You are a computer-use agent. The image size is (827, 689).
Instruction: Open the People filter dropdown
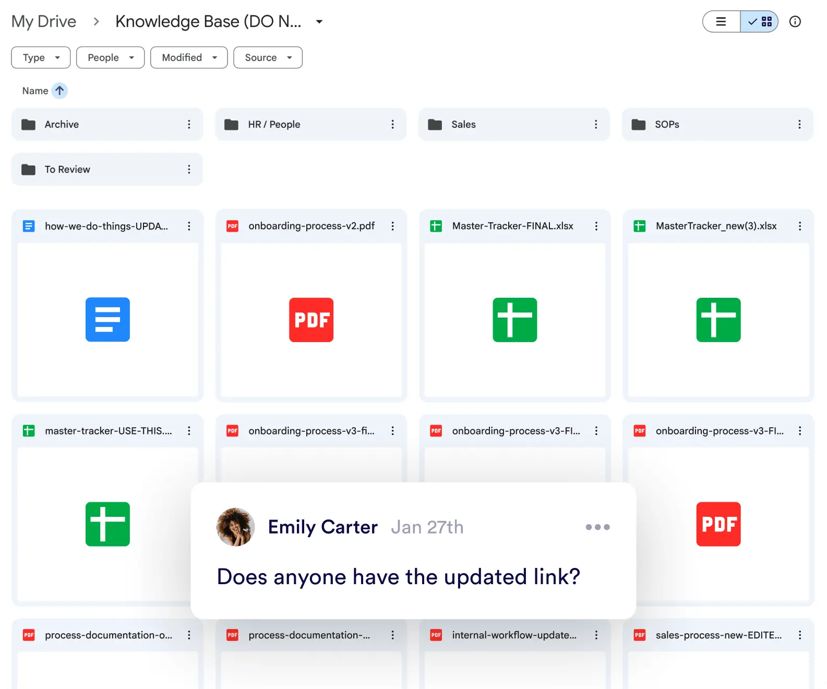click(x=110, y=57)
